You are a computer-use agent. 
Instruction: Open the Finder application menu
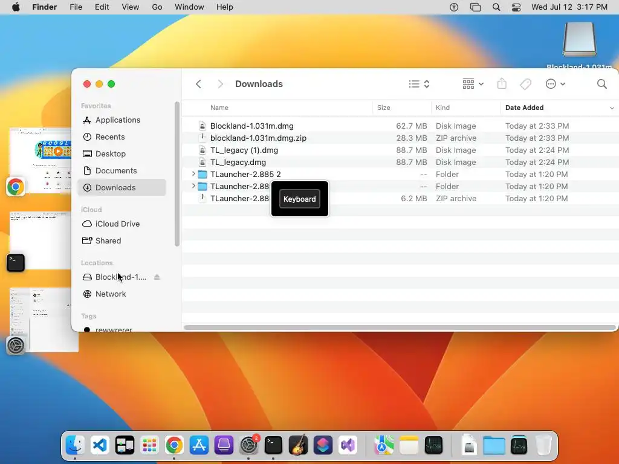pyautogui.click(x=44, y=7)
